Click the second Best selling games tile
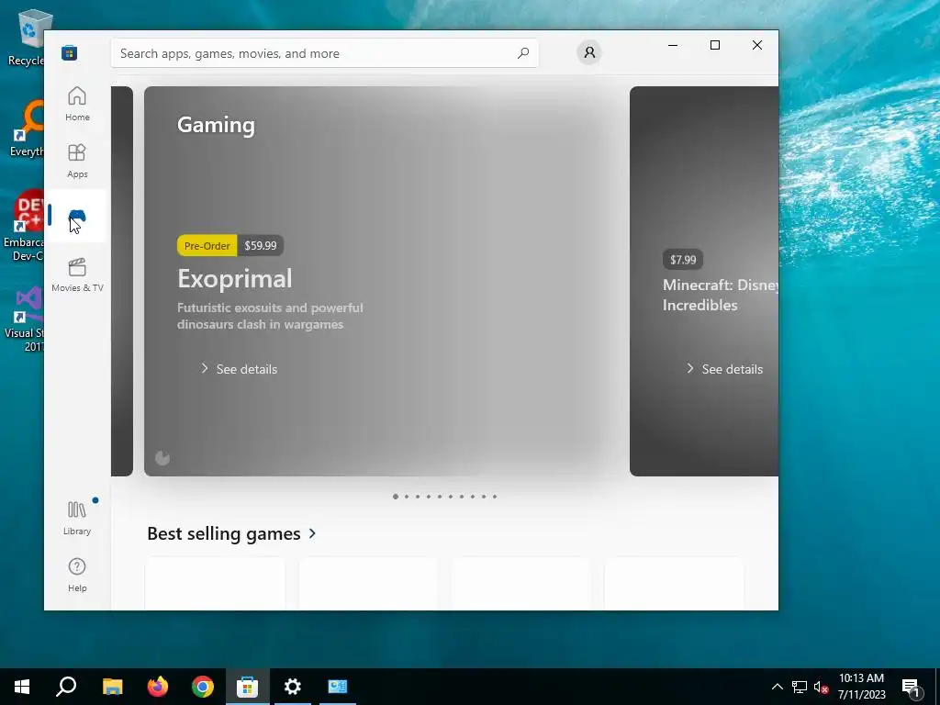Viewport: 940px width, 705px height. click(x=368, y=583)
